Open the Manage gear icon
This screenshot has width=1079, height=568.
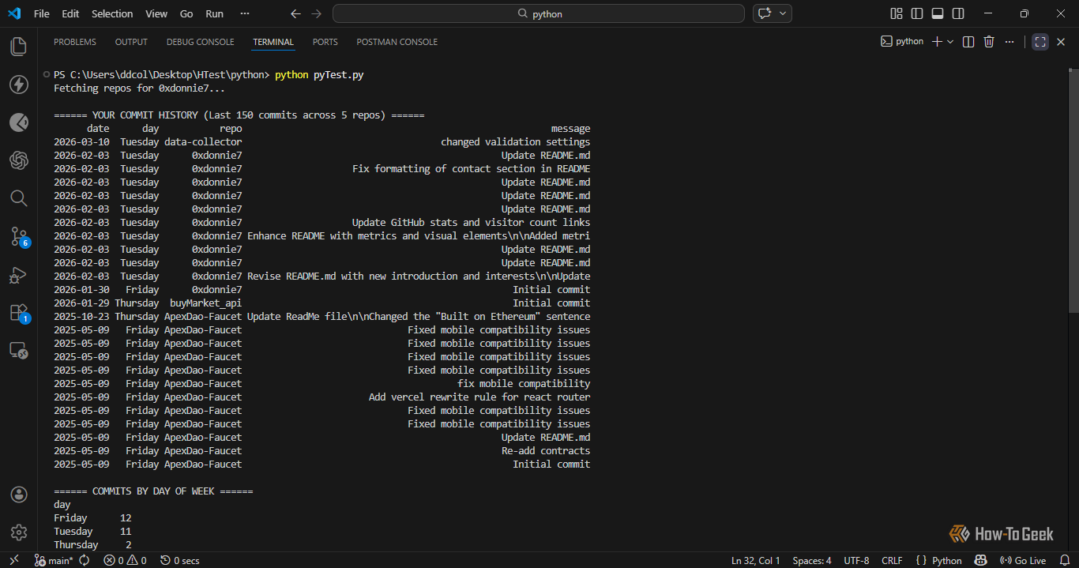coord(19,532)
